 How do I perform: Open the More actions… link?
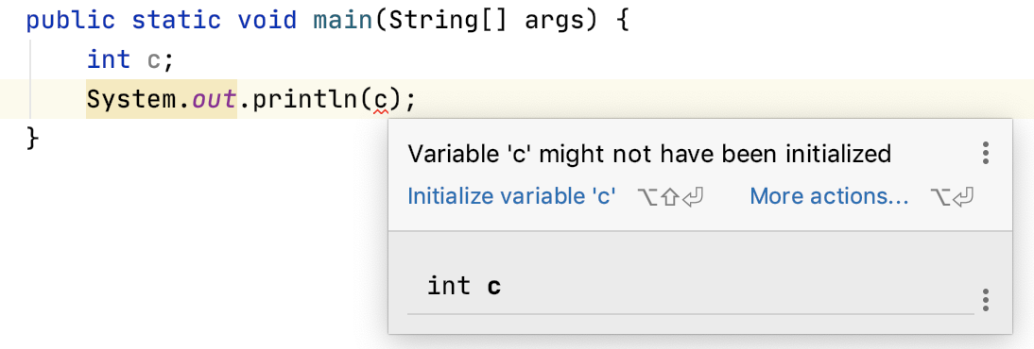pyautogui.click(x=829, y=195)
